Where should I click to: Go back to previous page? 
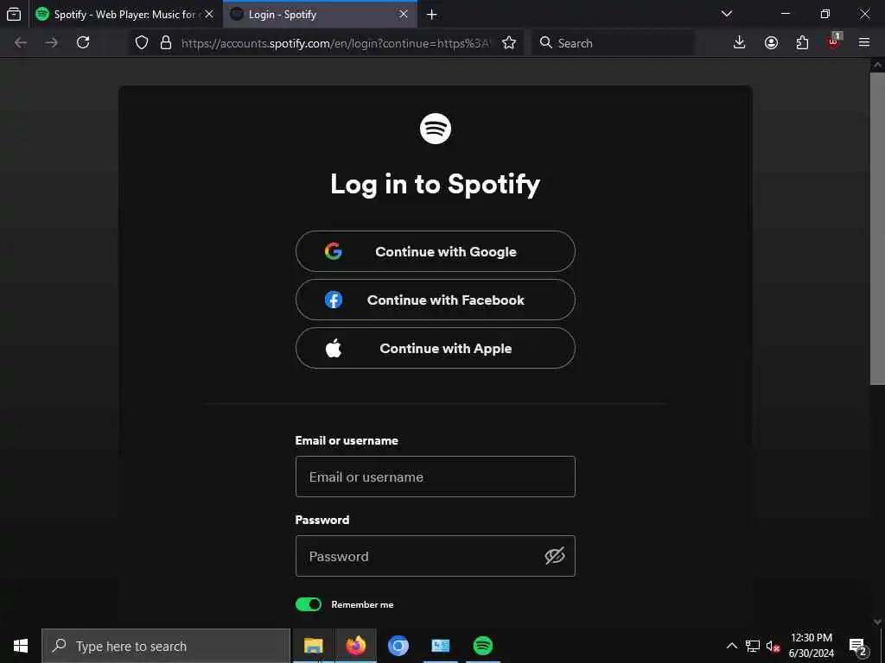pos(21,43)
